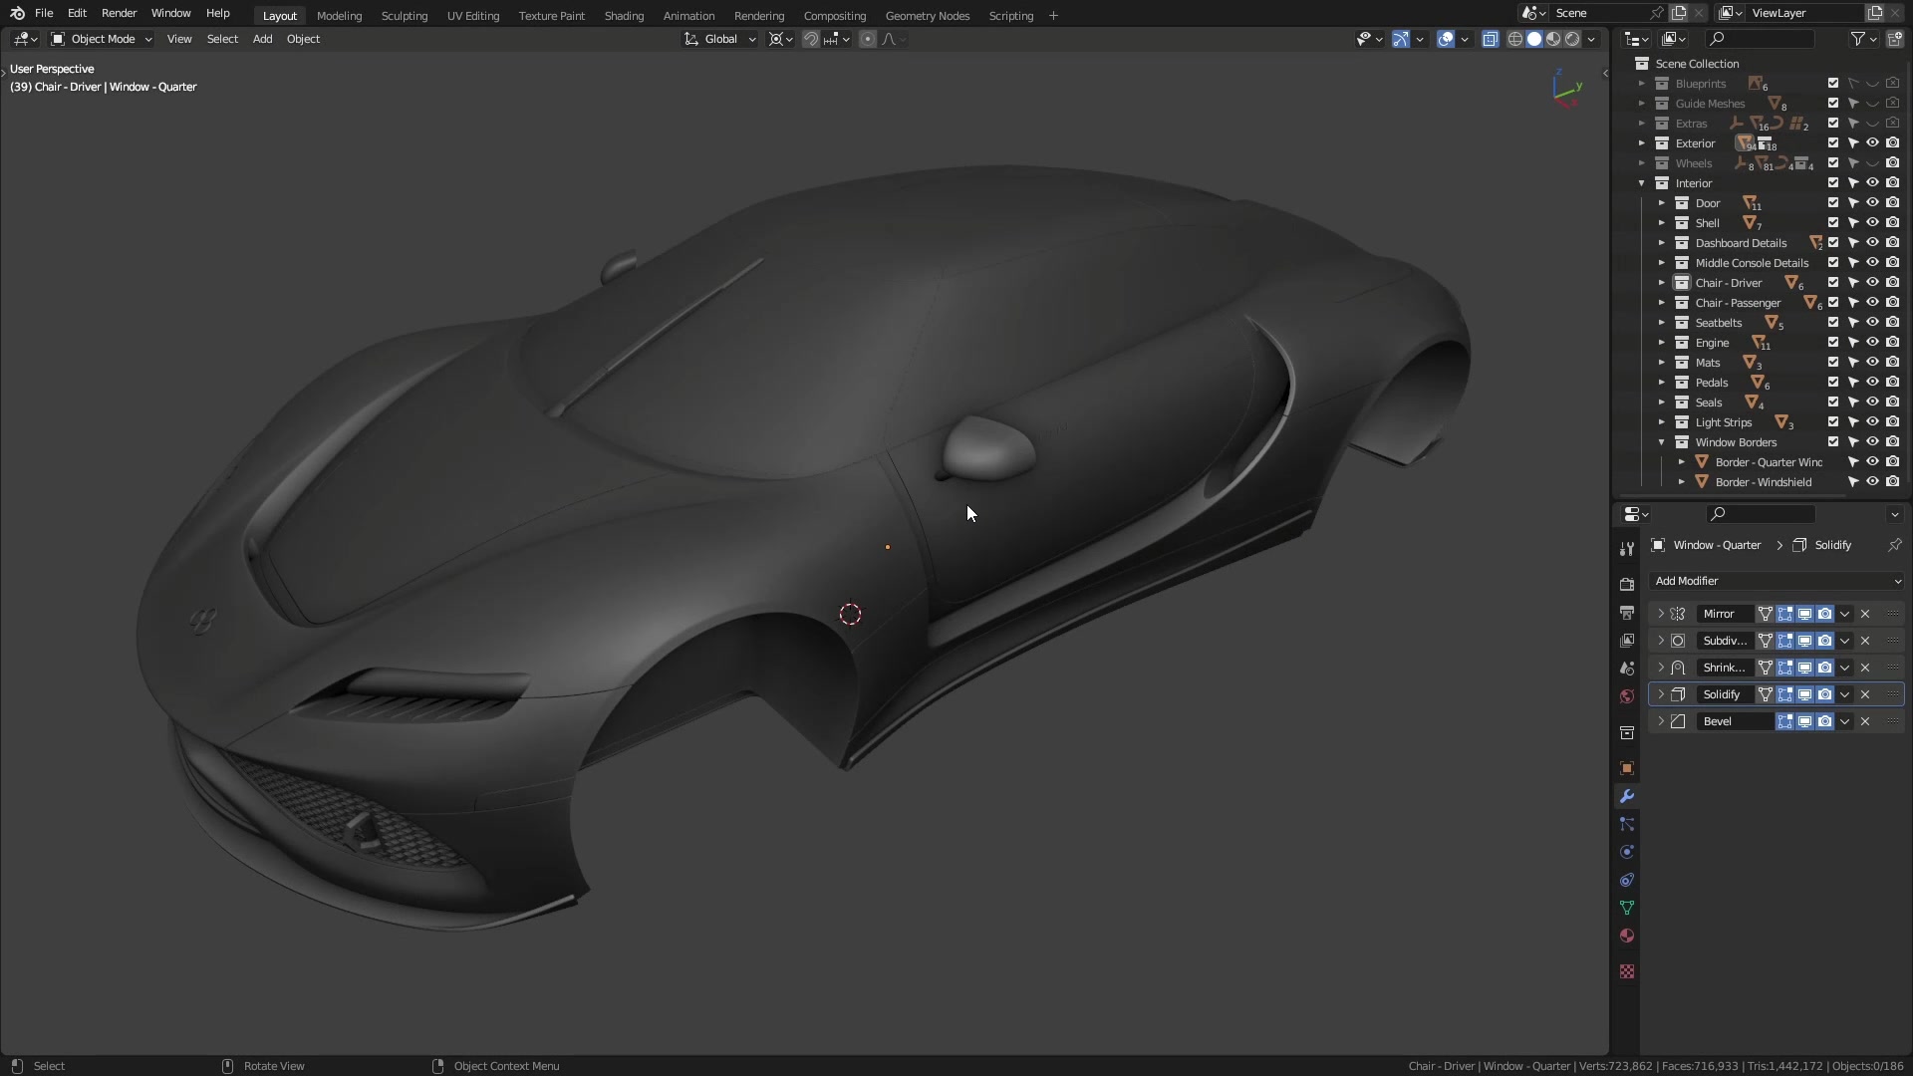
Task: Toggle Mirror modifier edit mode display
Action: 1784,614
